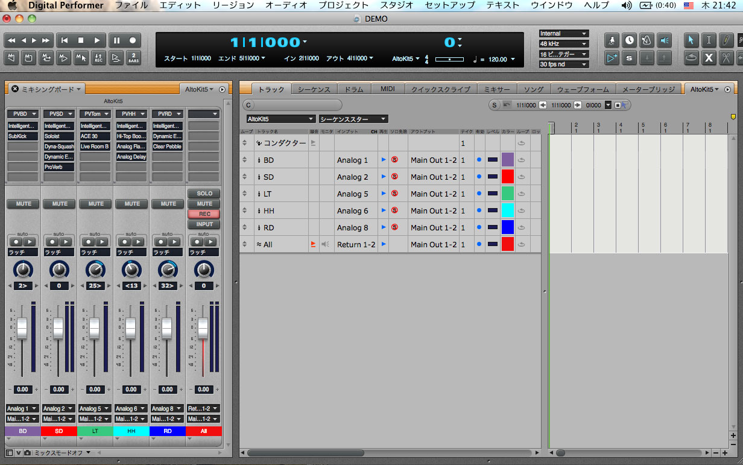Click the 2 BARS countoff button
743x465 pixels.
point(133,58)
